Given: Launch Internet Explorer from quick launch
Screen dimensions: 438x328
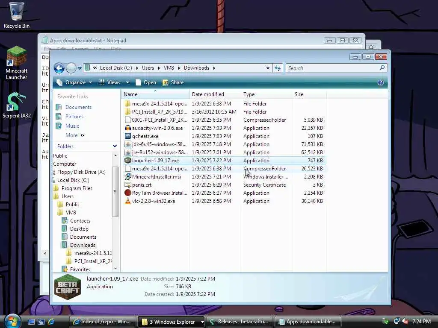Looking at the screenshot, I should pos(51,322).
